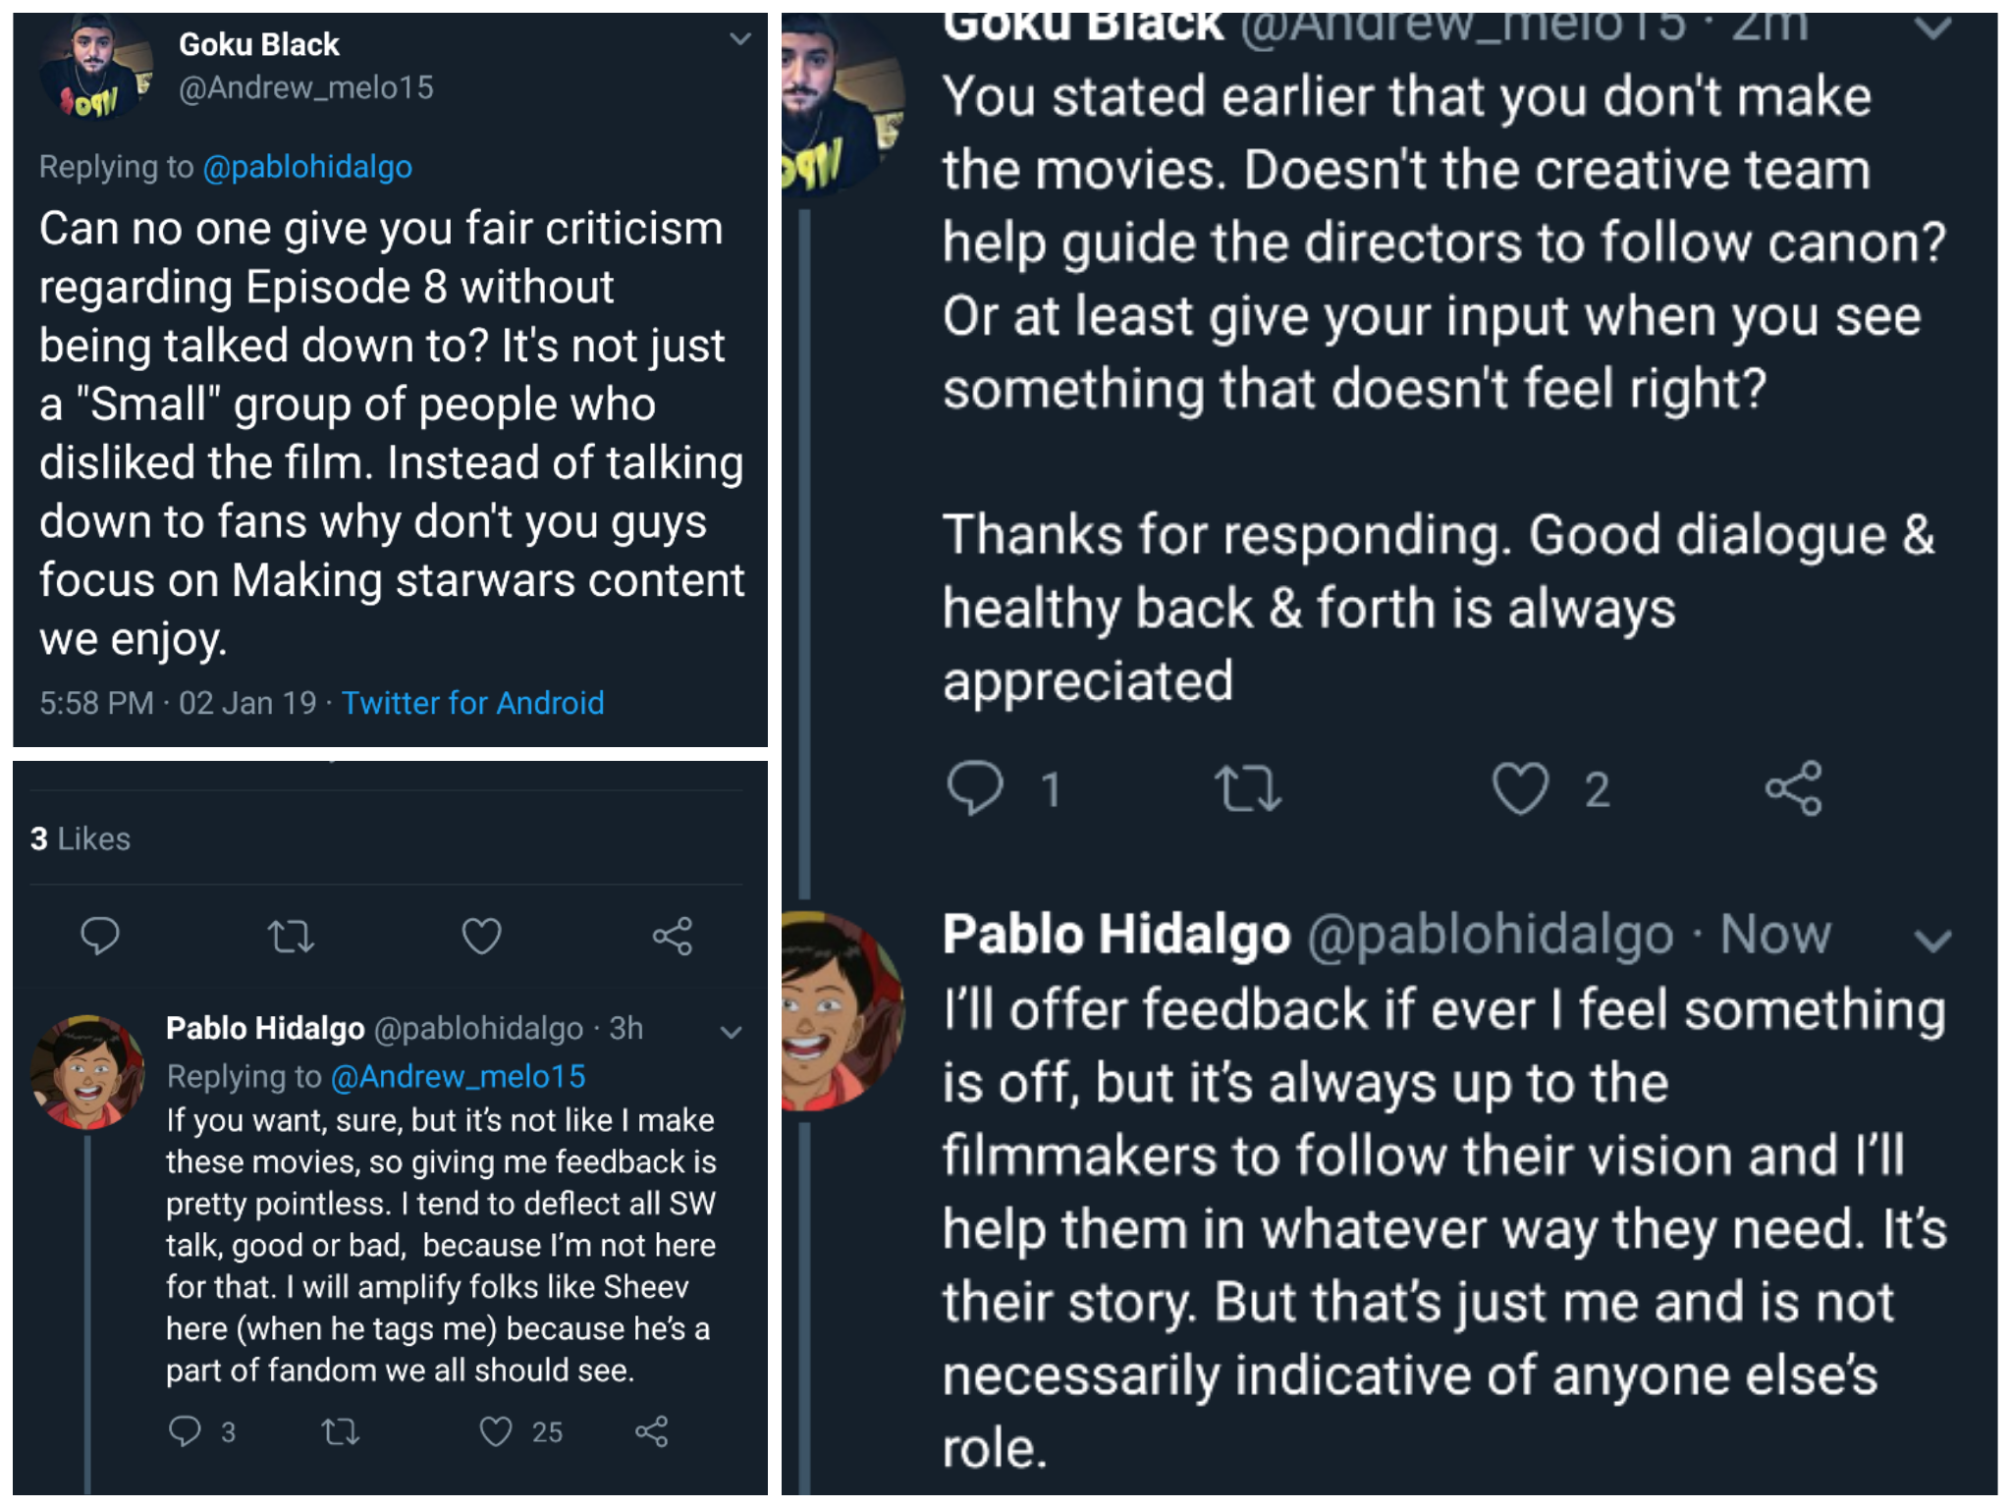Viewport: 2011px width, 1508px height.
Task: Open the @pablohidalgo mention link
Action: pyautogui.click(x=307, y=167)
